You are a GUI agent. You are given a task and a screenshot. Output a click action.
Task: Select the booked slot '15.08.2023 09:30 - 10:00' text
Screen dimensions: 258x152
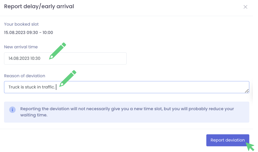click(28, 33)
